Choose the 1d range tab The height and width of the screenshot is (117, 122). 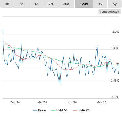36,4
